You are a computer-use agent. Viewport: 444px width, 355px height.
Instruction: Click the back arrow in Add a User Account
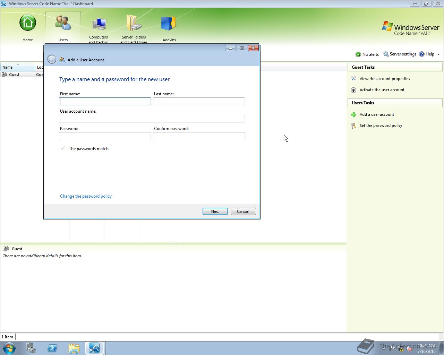52,59
